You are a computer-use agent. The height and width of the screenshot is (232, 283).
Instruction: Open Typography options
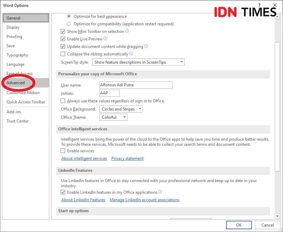[26, 55]
